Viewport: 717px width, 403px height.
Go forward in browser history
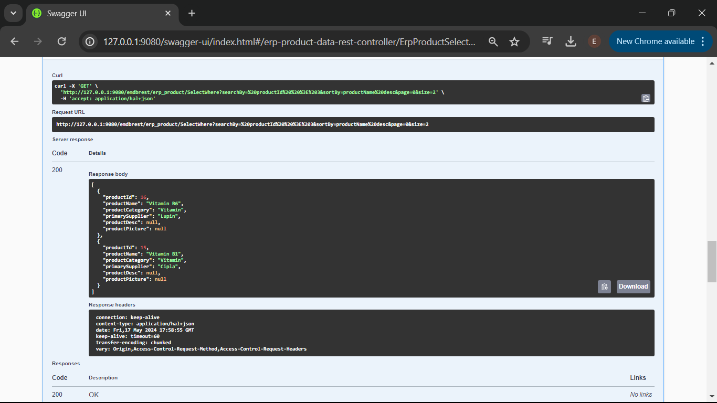(38, 41)
